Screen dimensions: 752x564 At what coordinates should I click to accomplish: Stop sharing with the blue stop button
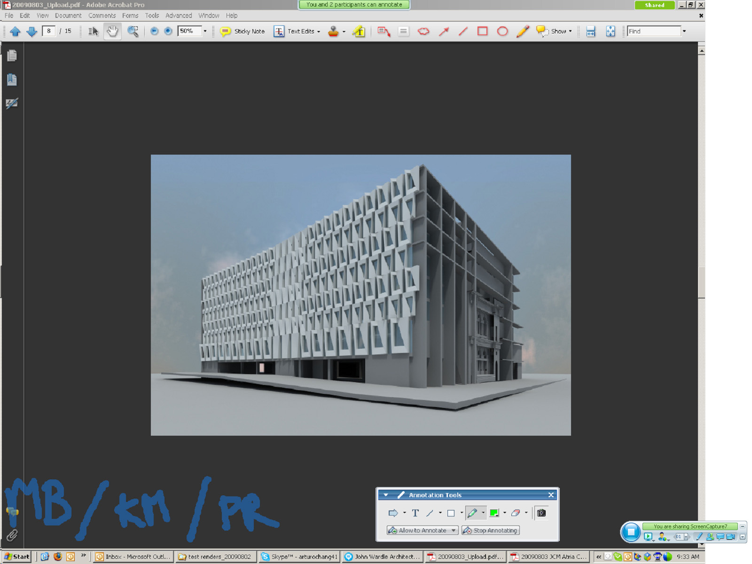pos(631,532)
